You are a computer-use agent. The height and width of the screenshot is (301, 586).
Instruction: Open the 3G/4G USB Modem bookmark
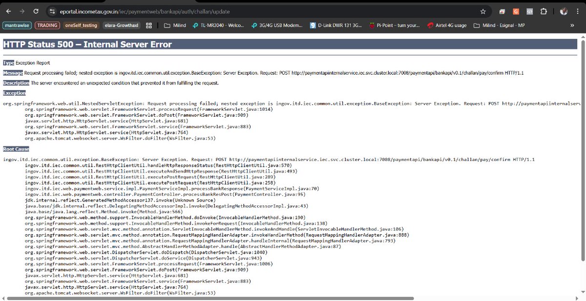click(x=277, y=25)
